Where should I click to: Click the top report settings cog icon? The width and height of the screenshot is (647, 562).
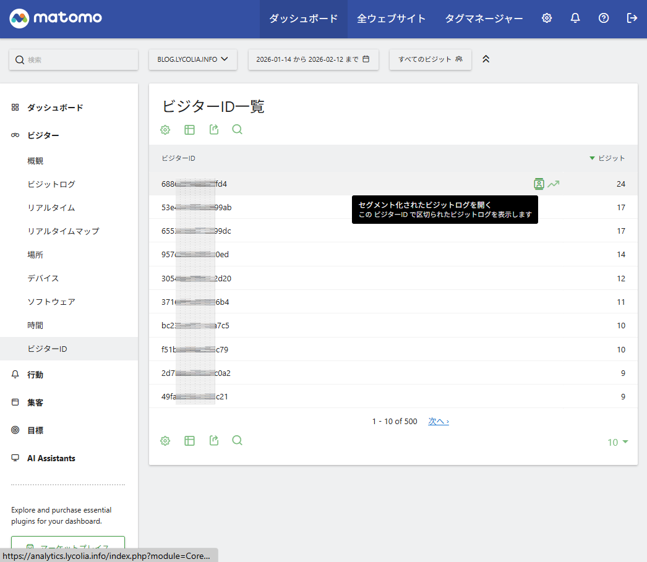(x=165, y=130)
